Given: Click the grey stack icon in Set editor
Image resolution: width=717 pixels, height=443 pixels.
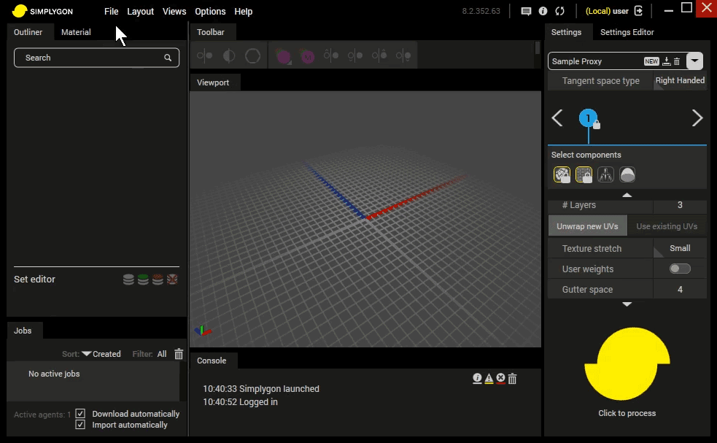Looking at the screenshot, I should pos(128,280).
